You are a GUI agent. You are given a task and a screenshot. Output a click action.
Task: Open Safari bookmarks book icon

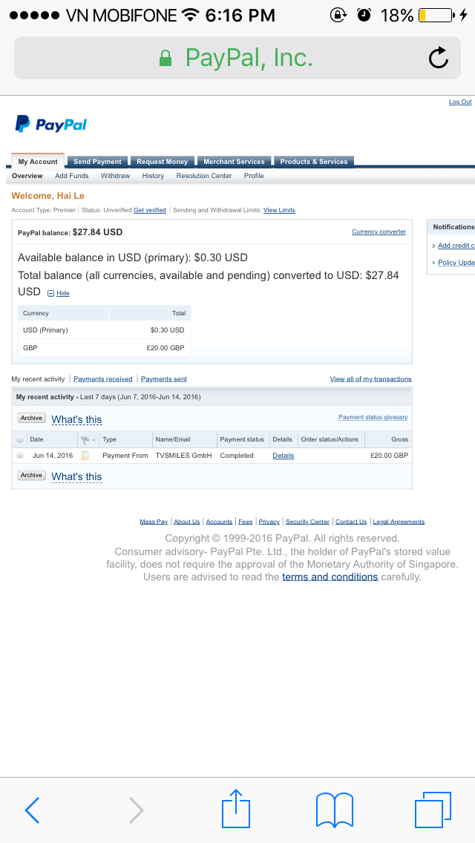tap(334, 809)
